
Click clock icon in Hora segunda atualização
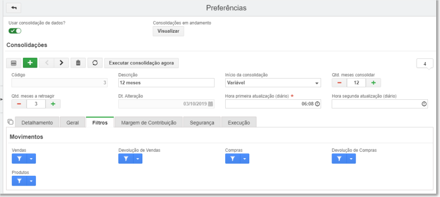click(x=424, y=104)
